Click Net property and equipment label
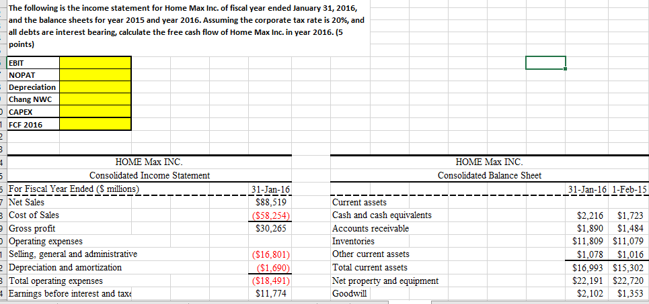 [385, 281]
